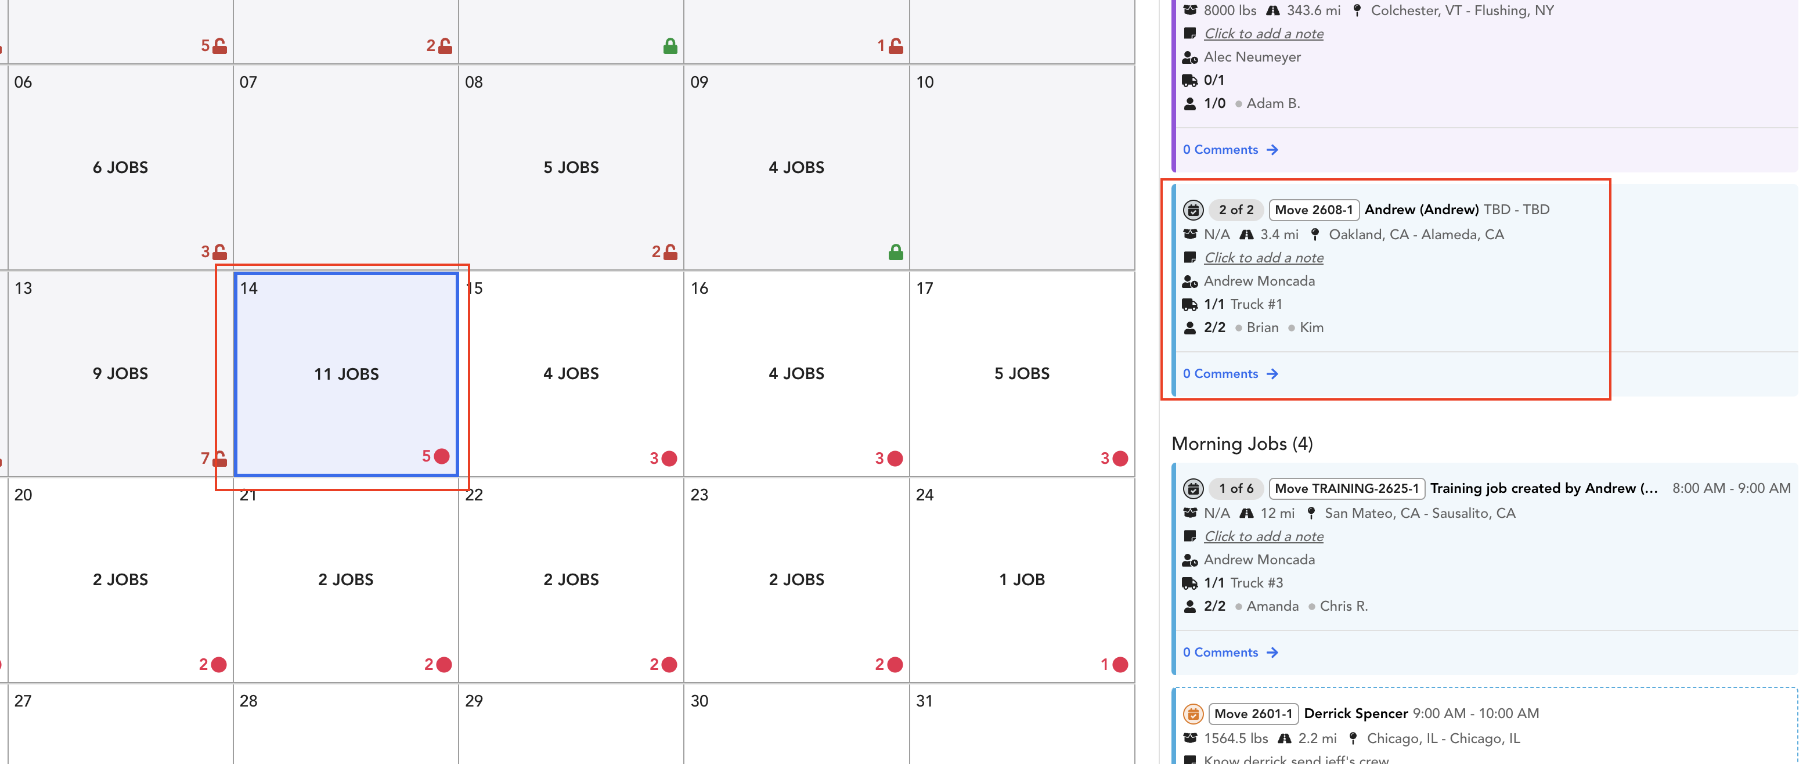Select empty day 10 in calendar

pyautogui.click(x=1022, y=167)
